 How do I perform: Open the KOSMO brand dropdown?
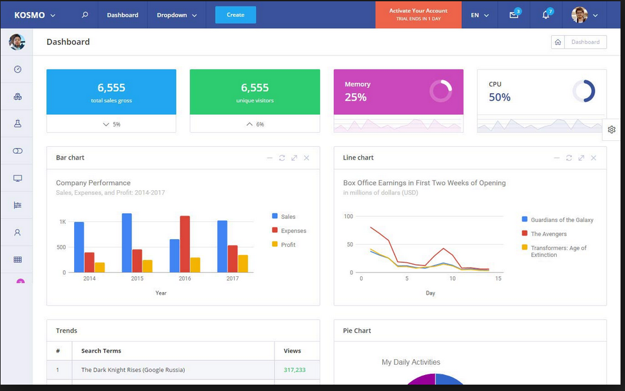point(34,15)
